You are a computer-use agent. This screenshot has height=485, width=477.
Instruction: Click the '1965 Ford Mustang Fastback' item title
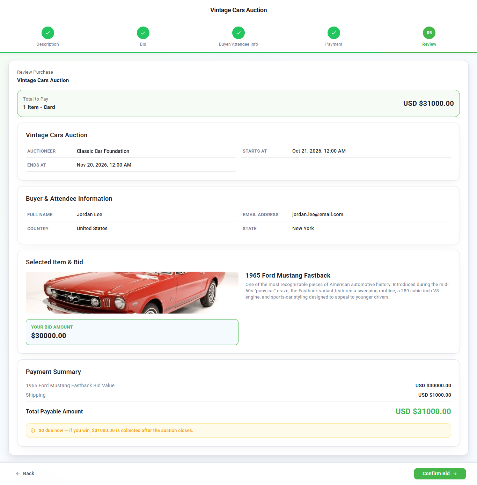click(x=288, y=275)
